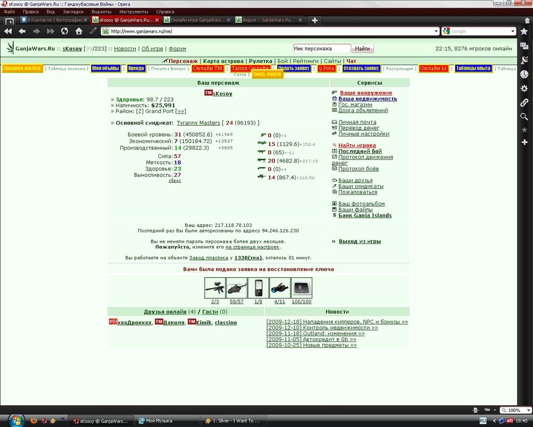The width and height of the screenshot is (533, 427).
Task: Click the Windows Start orb
Action: [16, 421]
